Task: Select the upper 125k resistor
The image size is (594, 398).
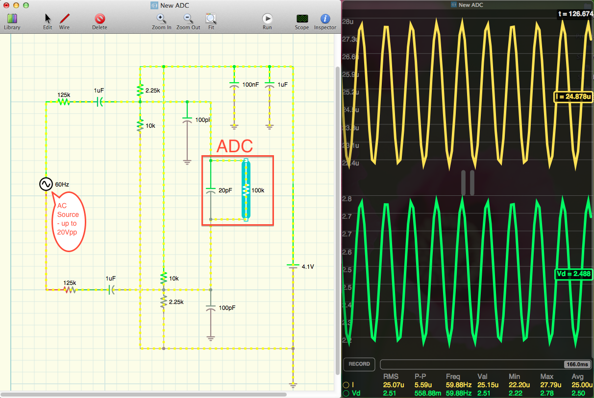Action: point(64,102)
